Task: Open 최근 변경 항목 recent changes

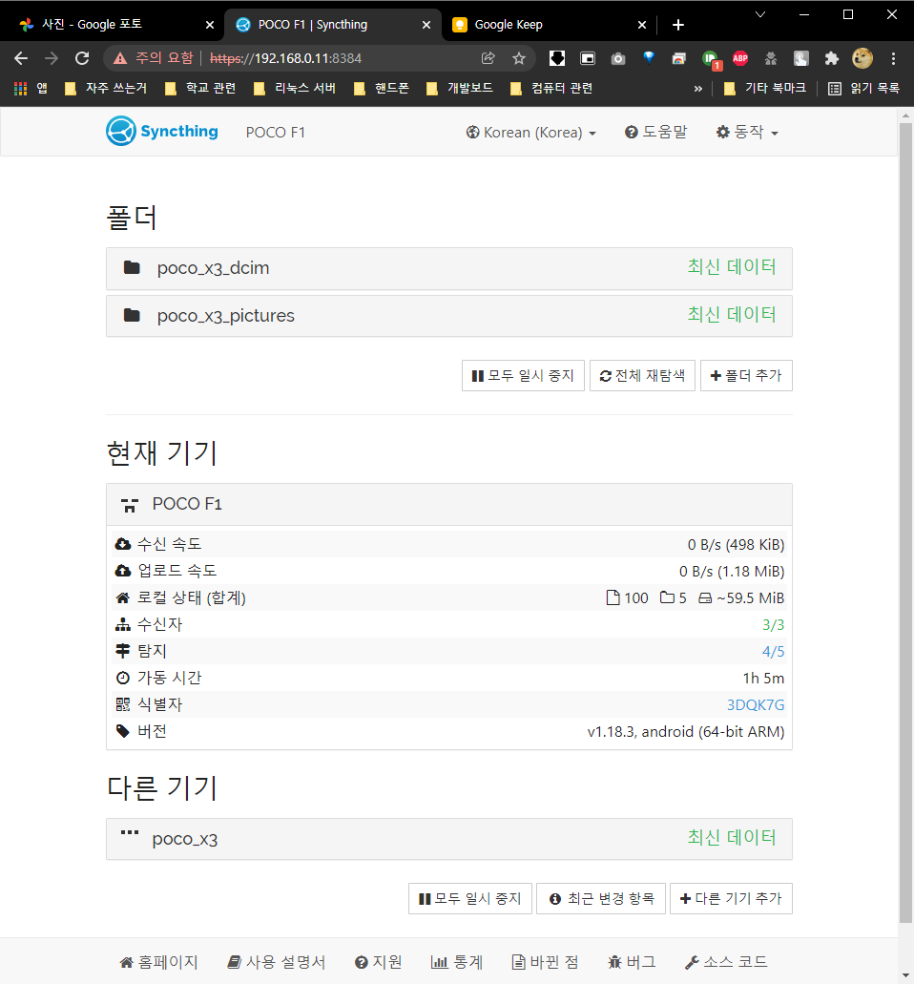Action: [x=601, y=899]
